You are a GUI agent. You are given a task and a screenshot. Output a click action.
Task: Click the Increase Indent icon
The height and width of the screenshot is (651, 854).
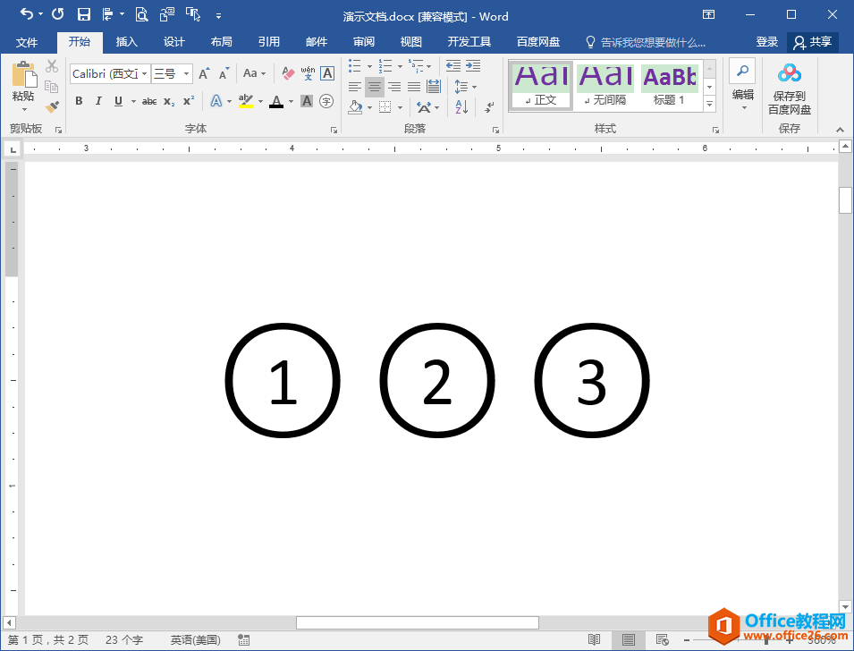473,66
